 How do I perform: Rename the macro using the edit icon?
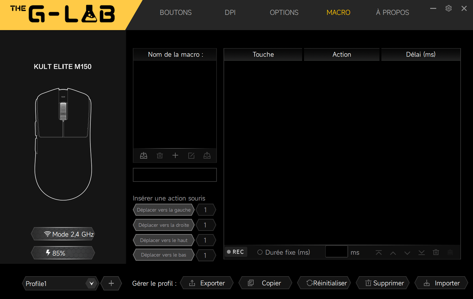[x=191, y=156]
